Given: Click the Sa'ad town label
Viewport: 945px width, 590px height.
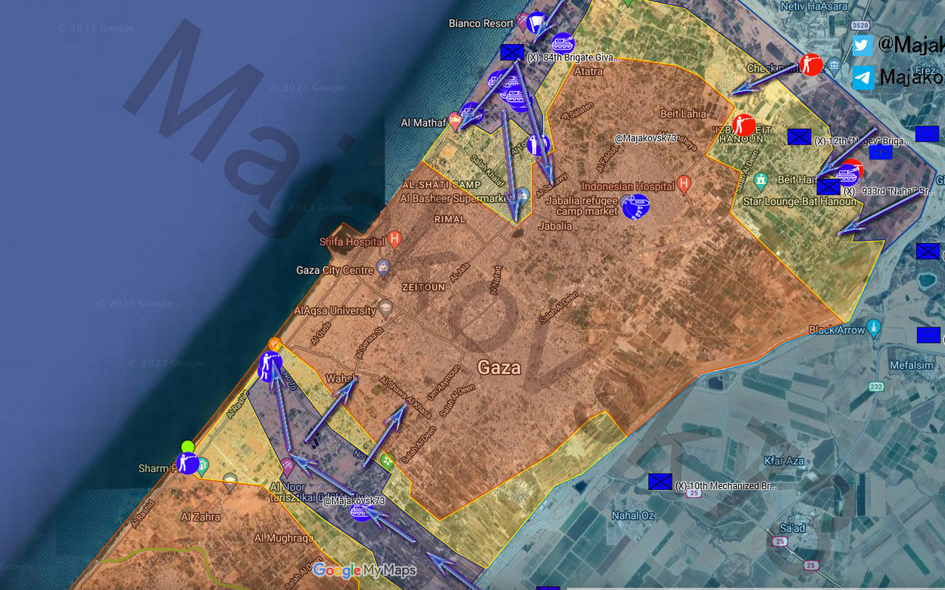Looking at the screenshot, I should point(791,528).
